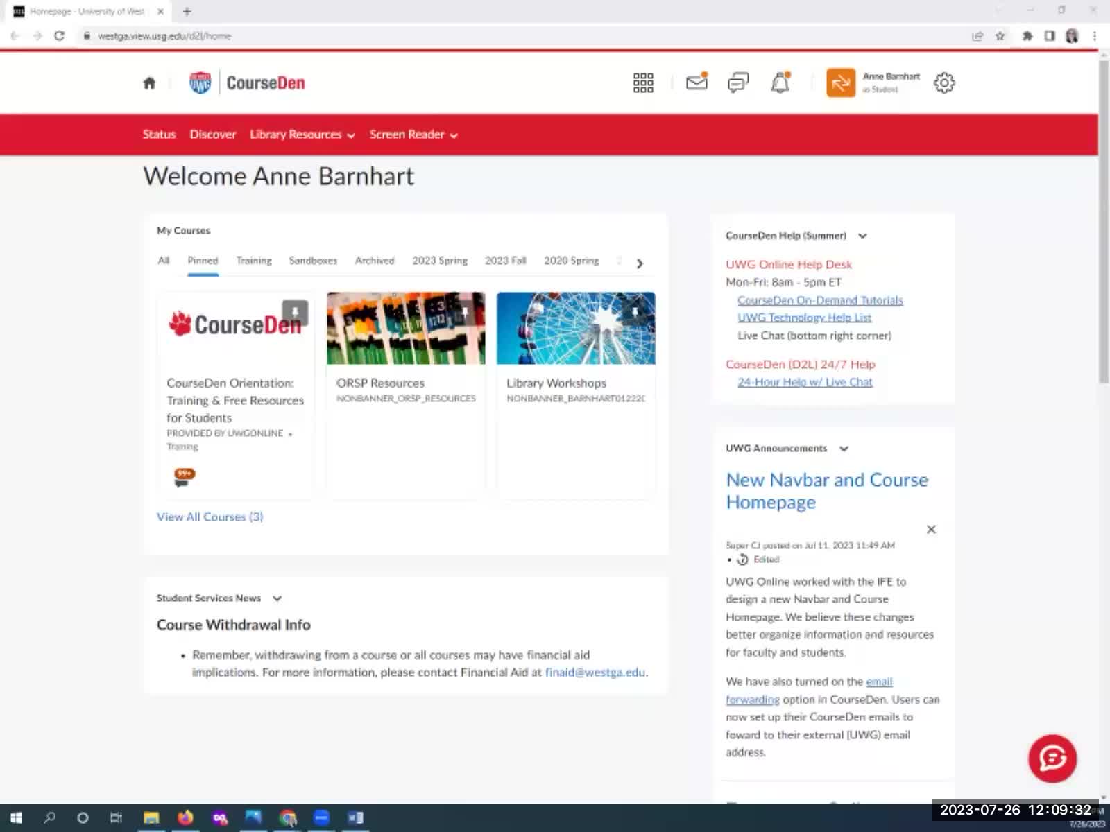Toggle pin on ORSP Resources course
The width and height of the screenshot is (1110, 832).
pyautogui.click(x=465, y=313)
